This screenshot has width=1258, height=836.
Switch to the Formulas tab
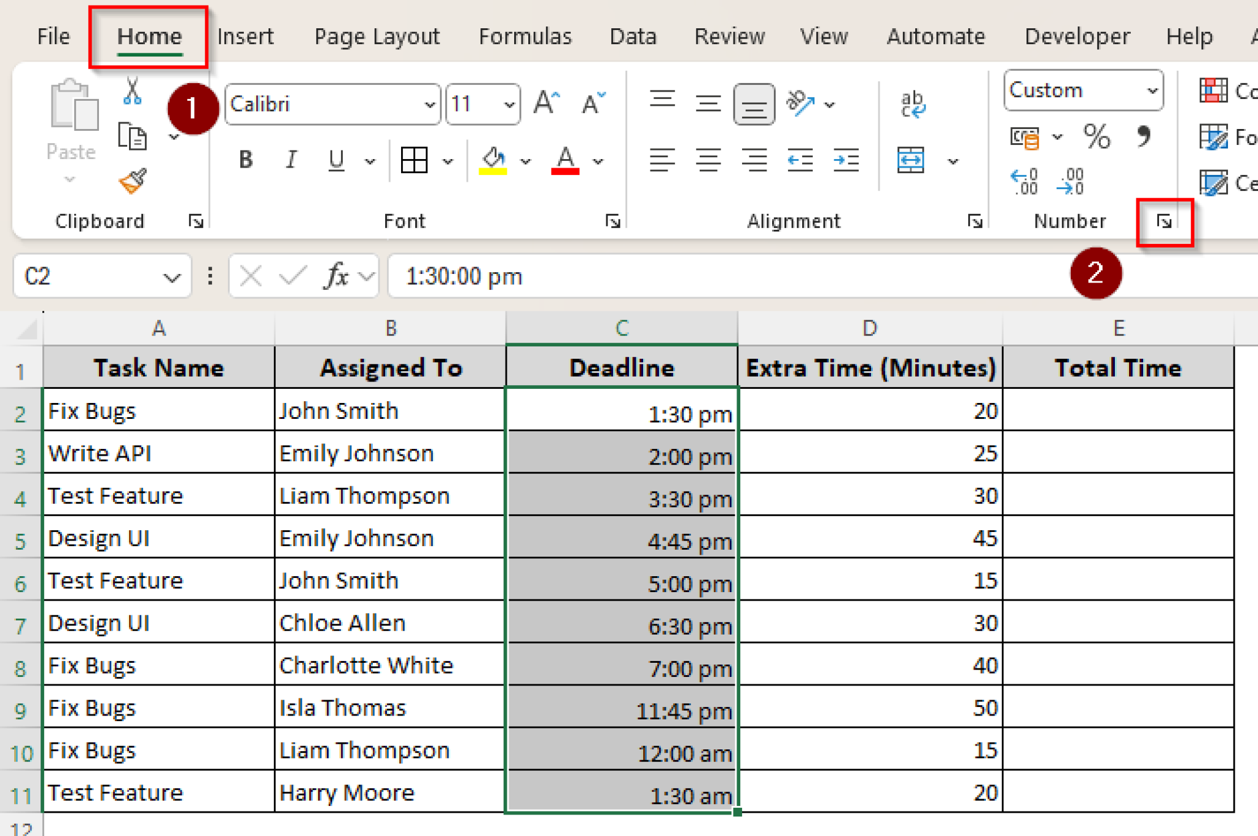[x=524, y=36]
